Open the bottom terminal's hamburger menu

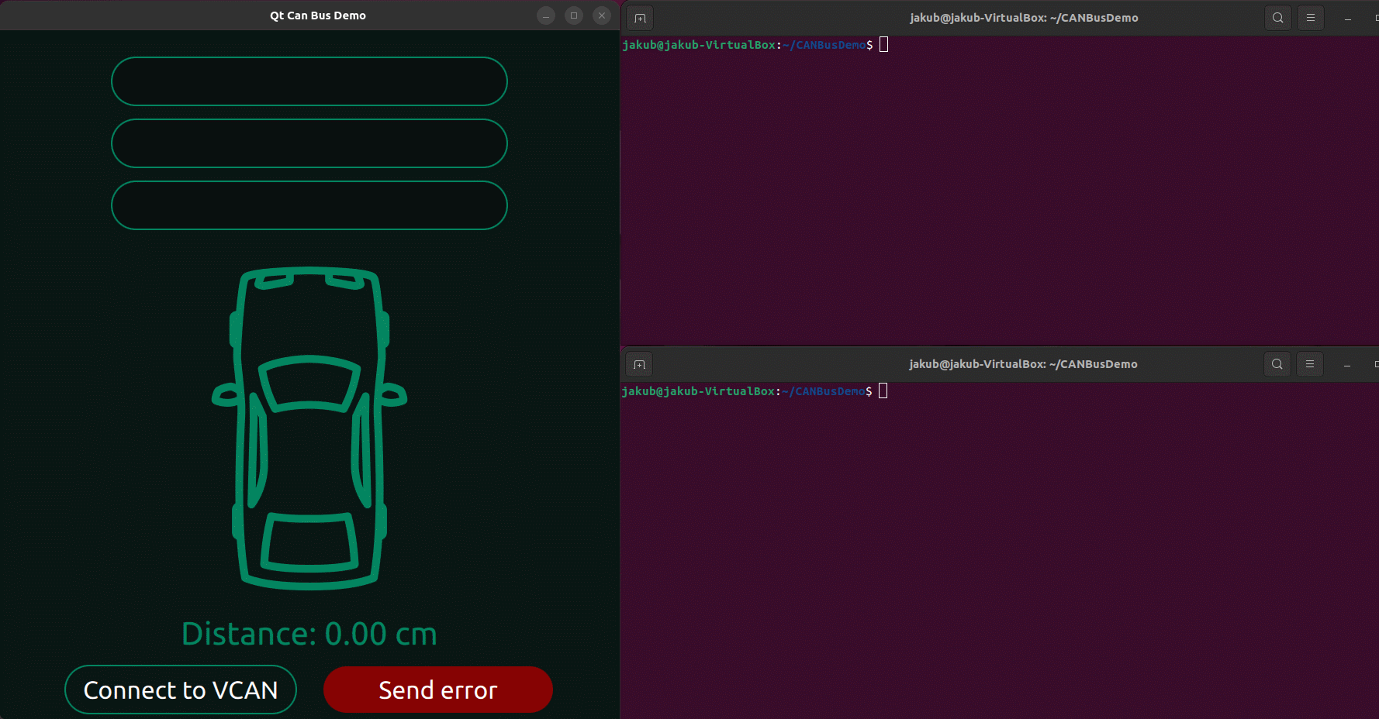pos(1310,364)
